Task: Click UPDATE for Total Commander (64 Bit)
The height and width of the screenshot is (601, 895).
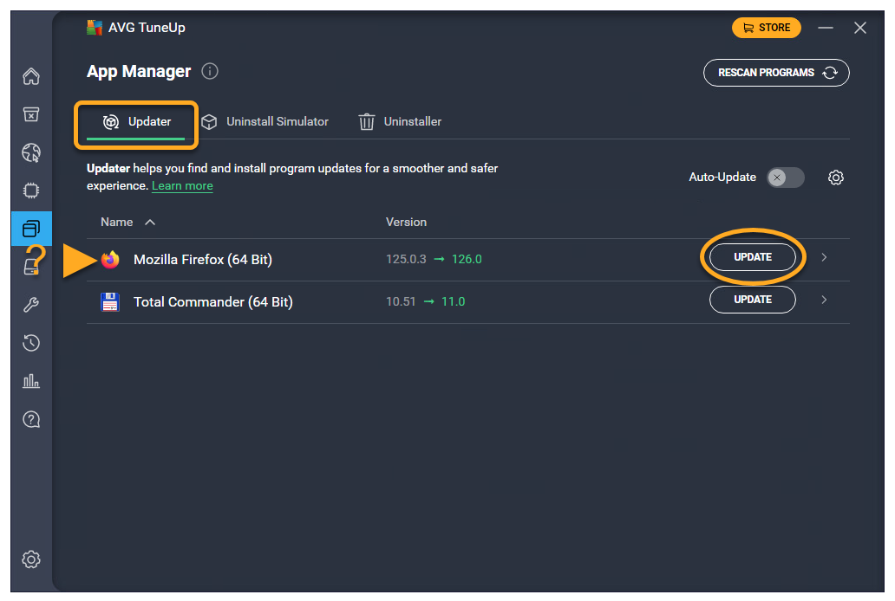Action: pos(752,300)
